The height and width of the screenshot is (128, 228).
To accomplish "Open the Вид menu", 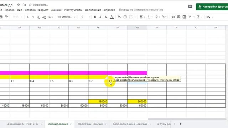I will 20,10.
